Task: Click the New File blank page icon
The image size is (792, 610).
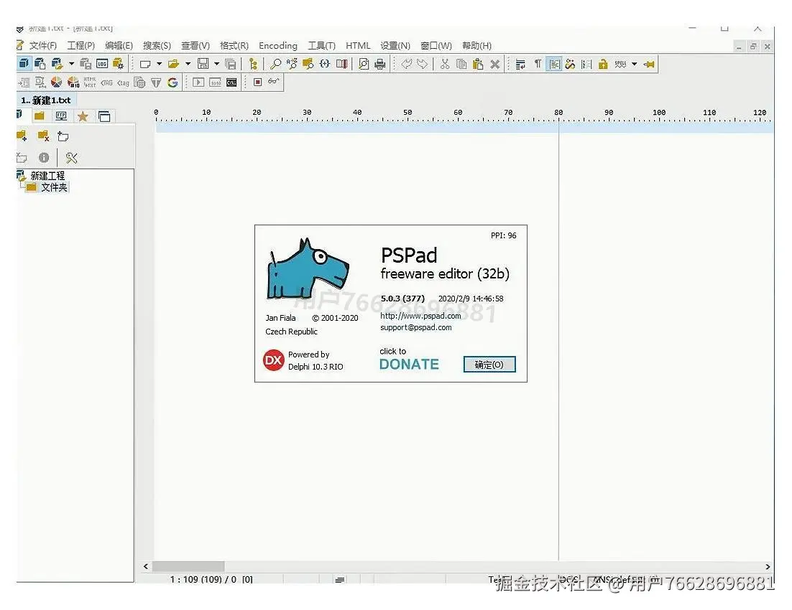Action: 145,64
